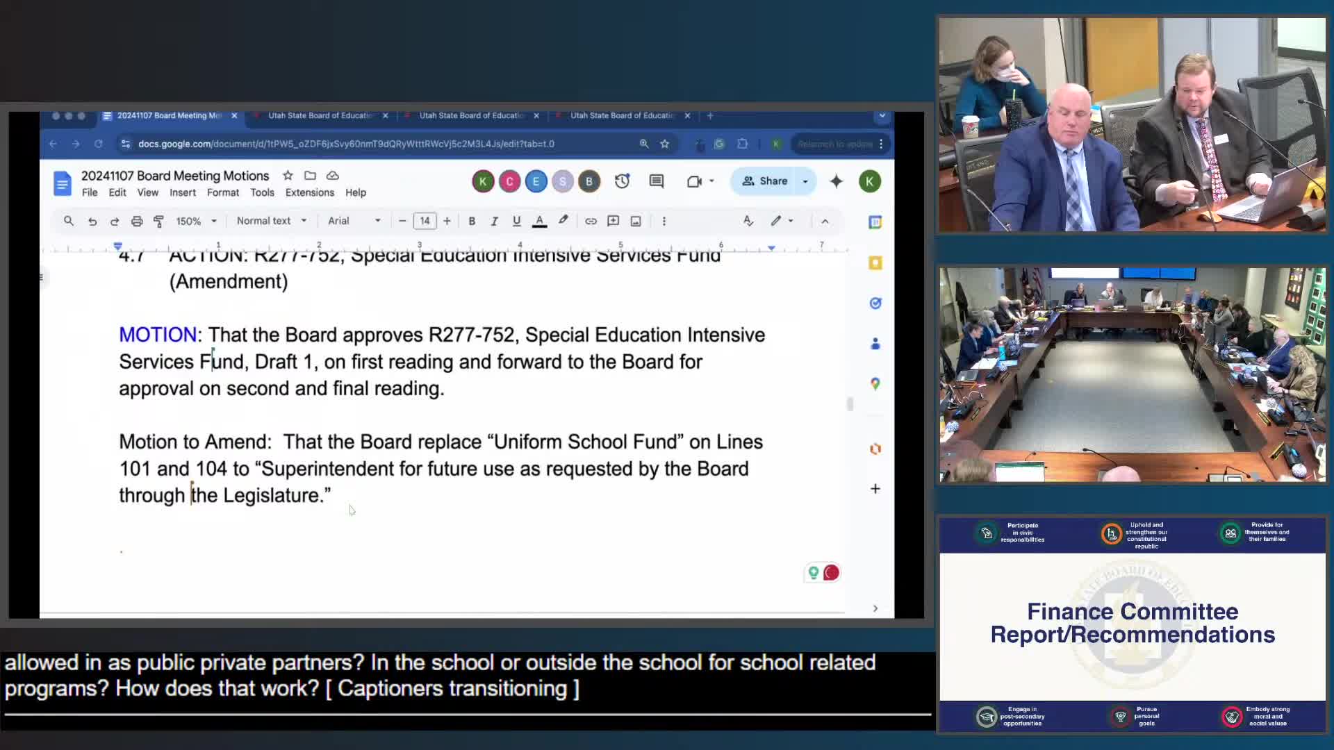Insert a link with link icon

pos(591,221)
